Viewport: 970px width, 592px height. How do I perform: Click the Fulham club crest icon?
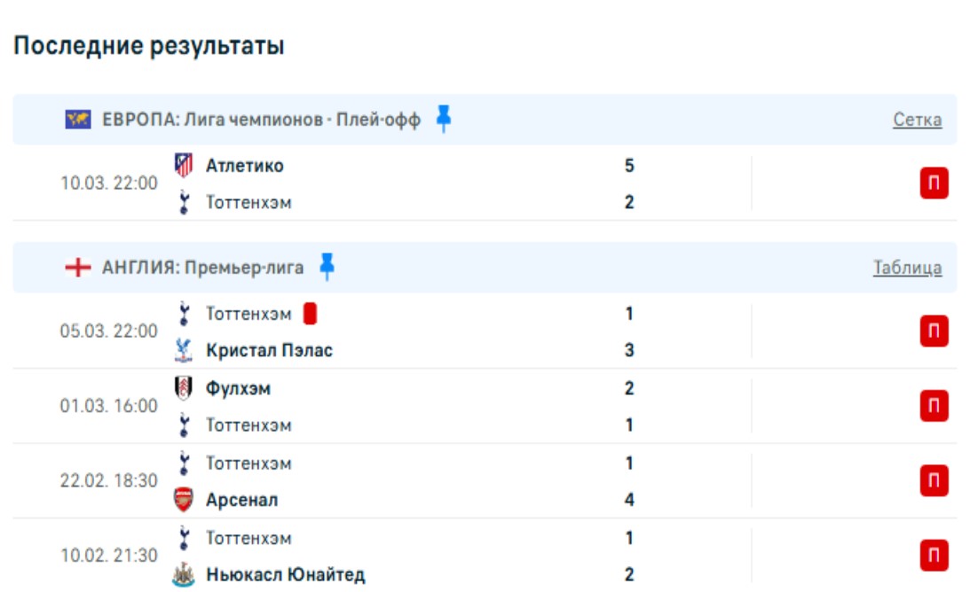point(184,388)
